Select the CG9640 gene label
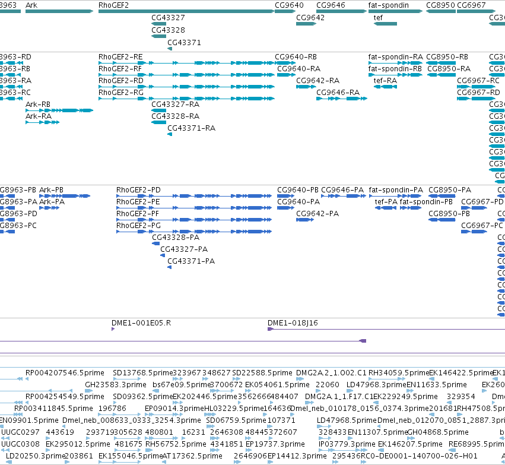 tap(289, 5)
